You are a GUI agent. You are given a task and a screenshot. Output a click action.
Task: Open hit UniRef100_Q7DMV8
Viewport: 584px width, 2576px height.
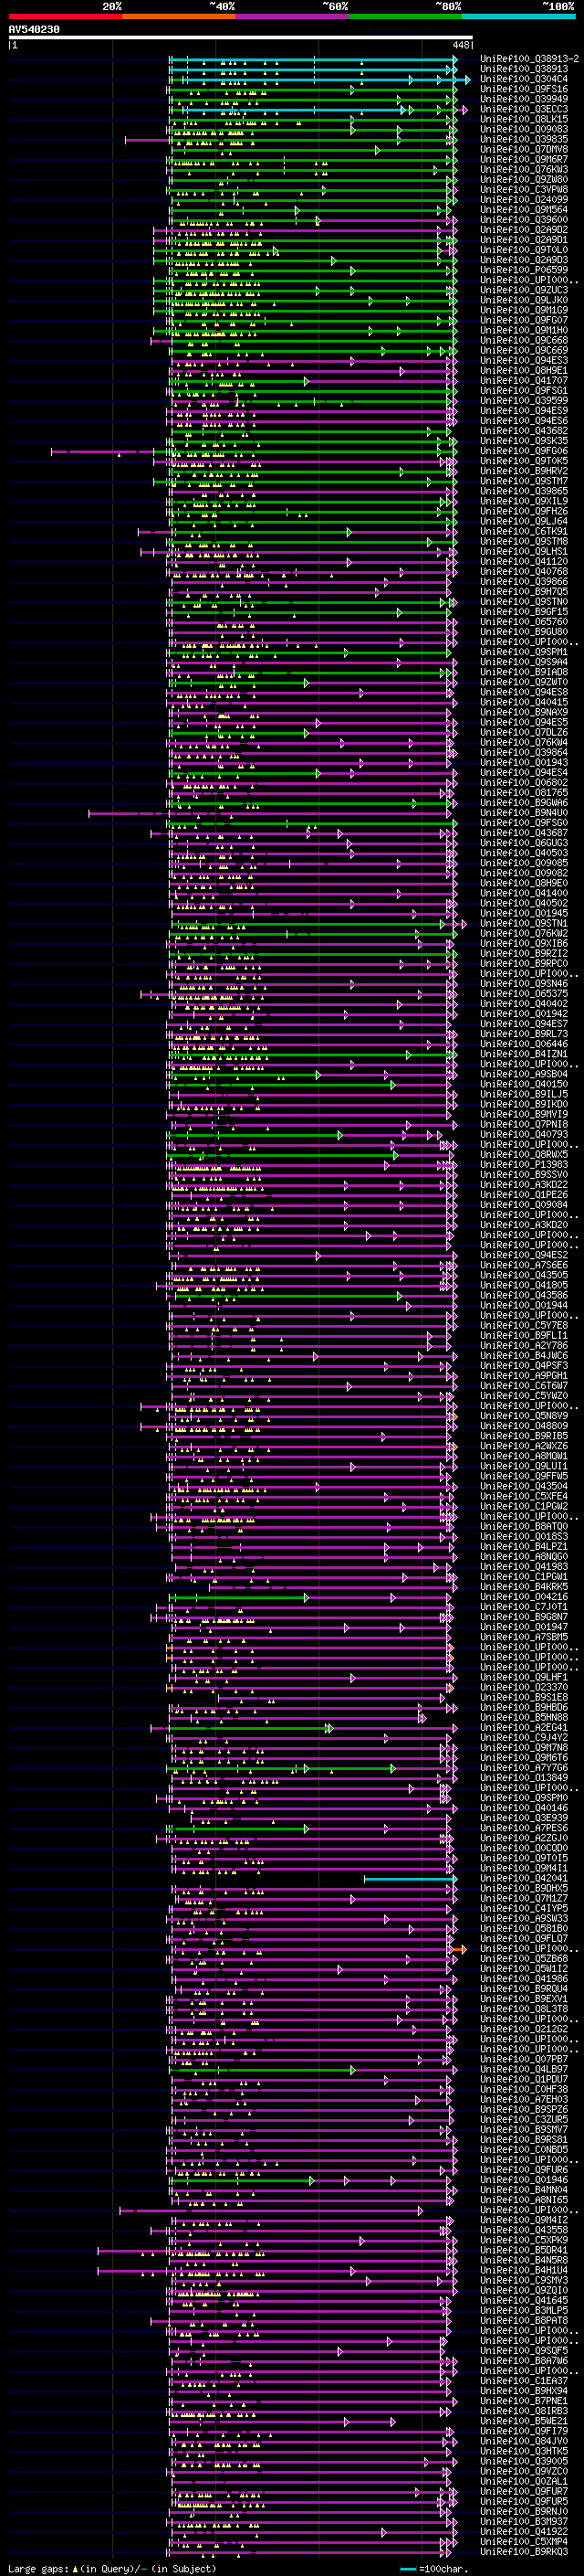pos(523,149)
